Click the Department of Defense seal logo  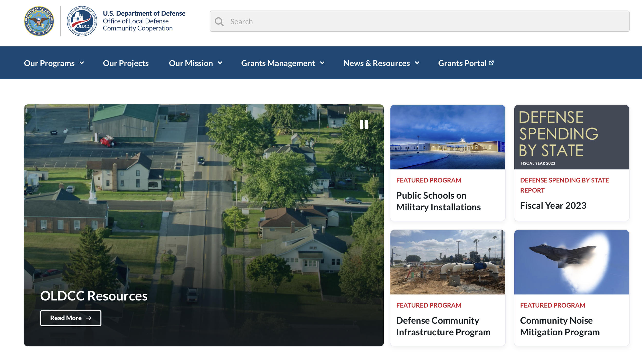(39, 21)
